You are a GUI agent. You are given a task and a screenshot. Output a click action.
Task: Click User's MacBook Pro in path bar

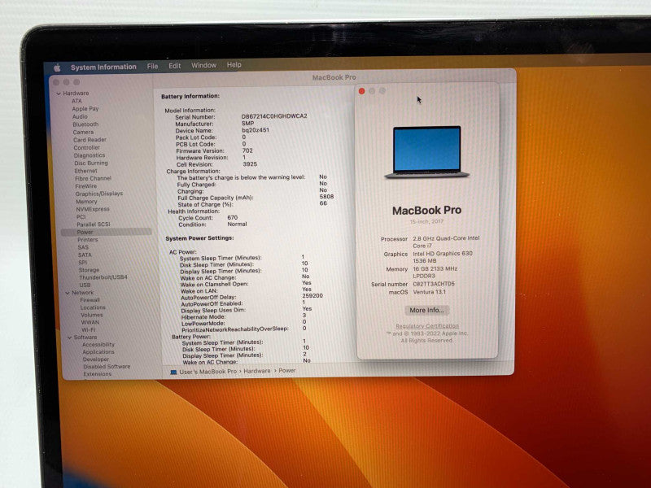(x=208, y=372)
